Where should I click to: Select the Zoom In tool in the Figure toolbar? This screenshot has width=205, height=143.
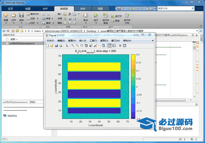click(73, 45)
